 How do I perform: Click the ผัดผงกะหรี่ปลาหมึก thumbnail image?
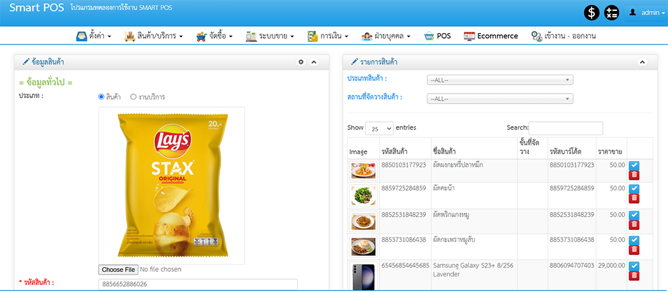coord(364,171)
